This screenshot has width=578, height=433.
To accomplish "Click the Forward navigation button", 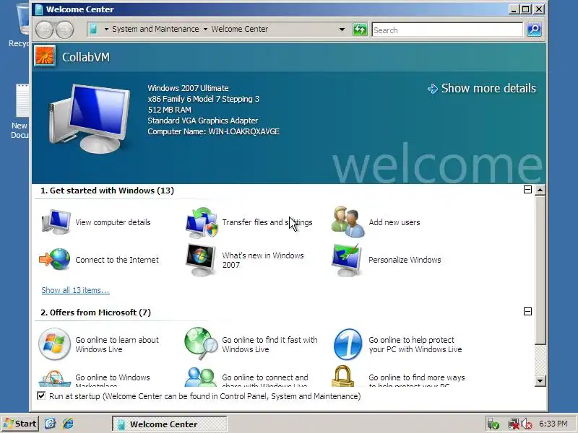I will 65,30.
